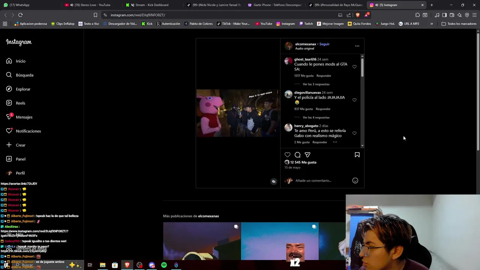Share the reel with paper-plane icon

pos(307,155)
